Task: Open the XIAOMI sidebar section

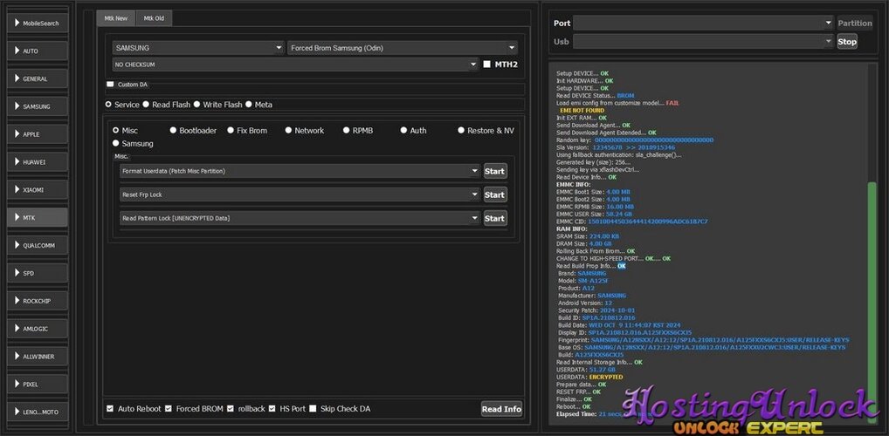Action: (38, 190)
